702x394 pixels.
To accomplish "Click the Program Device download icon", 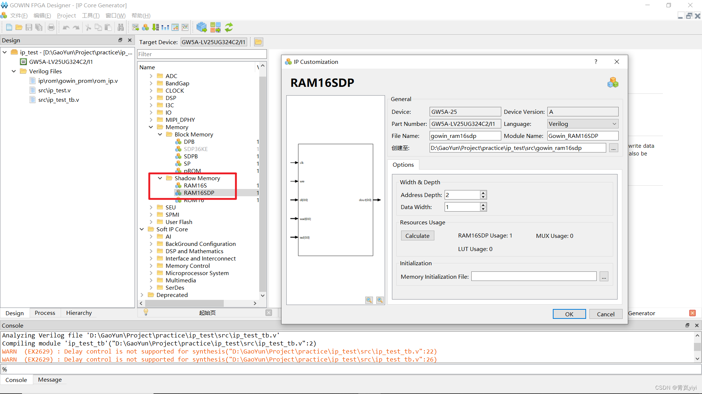I will click(x=155, y=27).
